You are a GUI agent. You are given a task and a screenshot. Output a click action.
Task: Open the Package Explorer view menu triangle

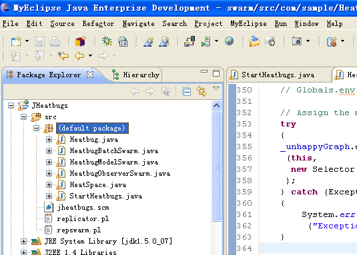coord(216,89)
